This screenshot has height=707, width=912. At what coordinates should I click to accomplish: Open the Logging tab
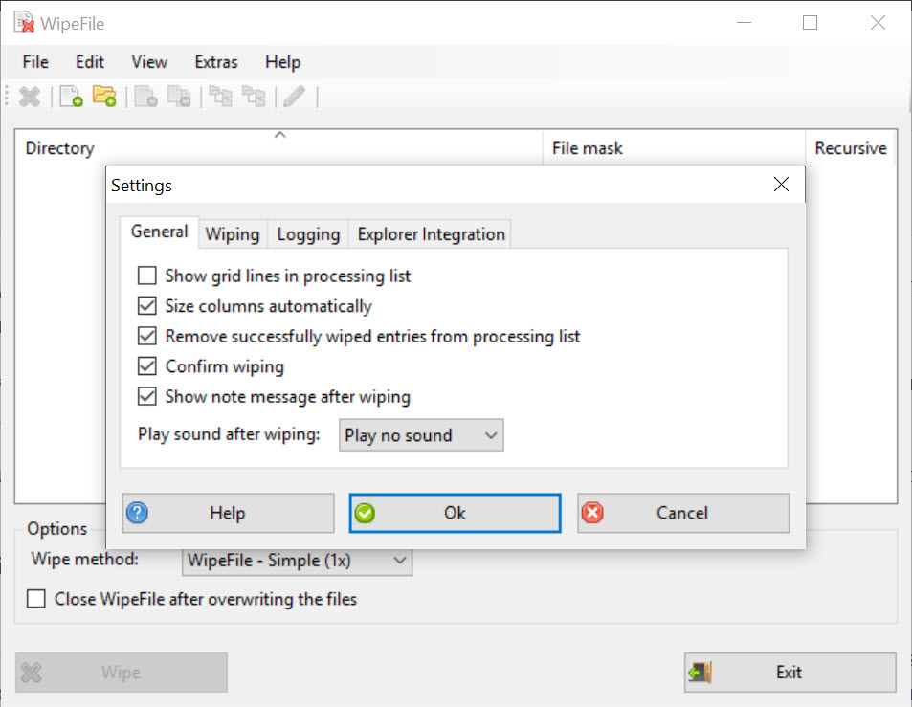pos(308,234)
